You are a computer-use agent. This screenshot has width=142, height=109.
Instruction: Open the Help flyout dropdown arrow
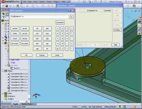(129, 2)
